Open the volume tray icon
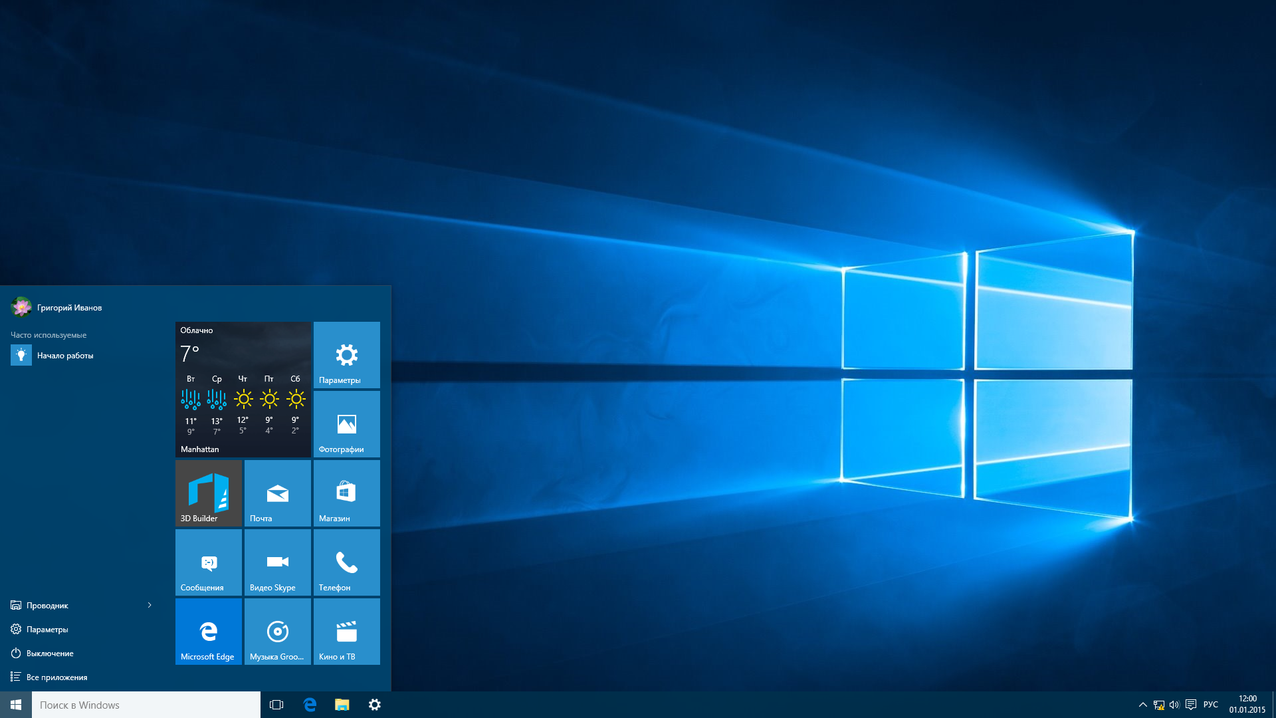Viewport: 1276px width, 718px height. (x=1174, y=705)
